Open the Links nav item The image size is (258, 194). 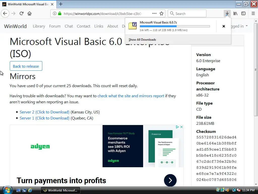pyautogui.click(x=99, y=26)
